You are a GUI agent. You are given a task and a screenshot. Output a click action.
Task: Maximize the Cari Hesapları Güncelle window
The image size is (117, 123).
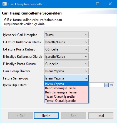tap(98, 4)
